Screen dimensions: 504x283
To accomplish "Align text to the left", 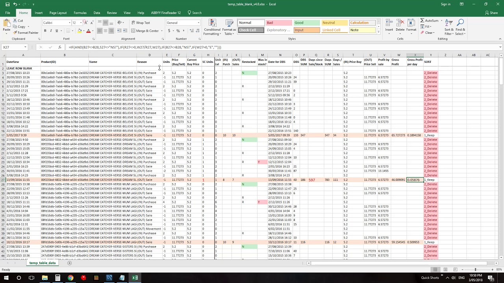I will [100, 31].
